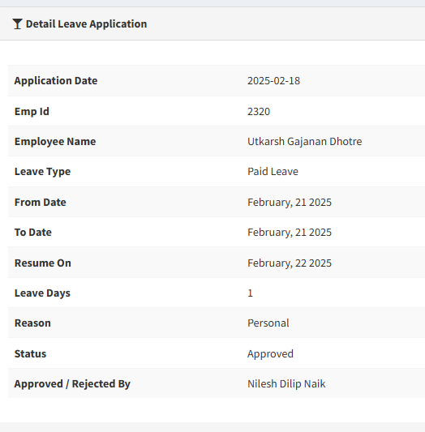Click the Leave Type label

click(x=42, y=171)
